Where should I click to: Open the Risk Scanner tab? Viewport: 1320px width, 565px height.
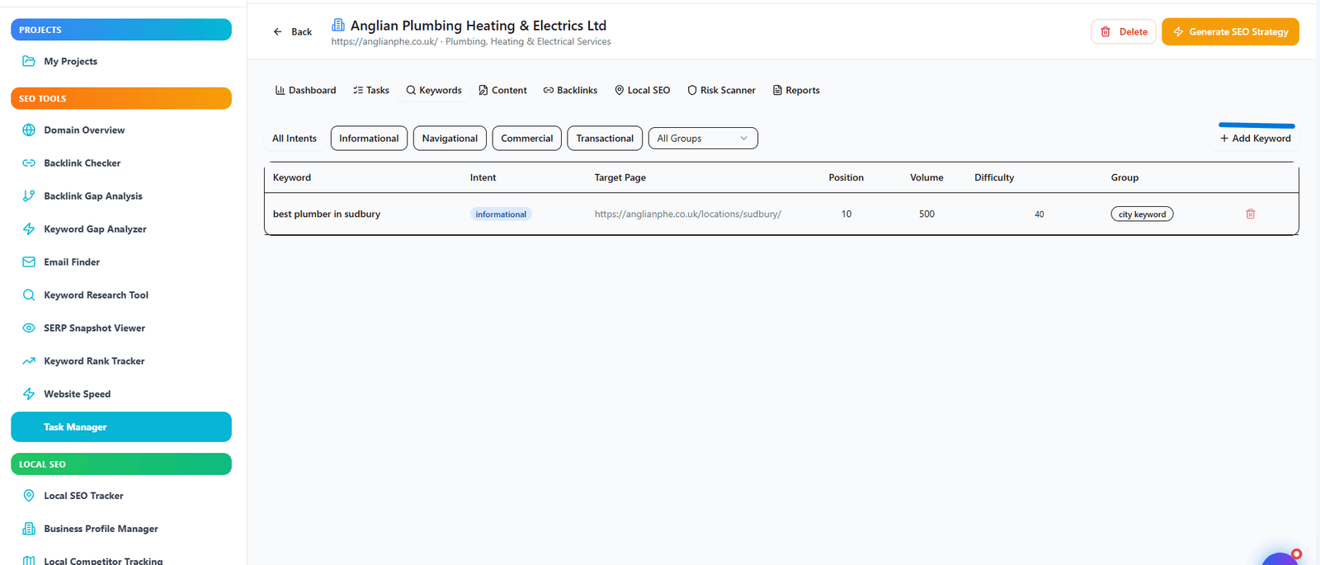click(721, 90)
